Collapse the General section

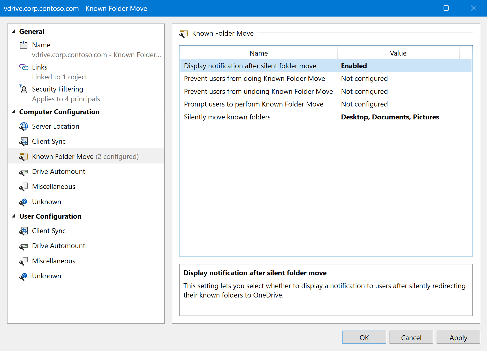tap(14, 31)
